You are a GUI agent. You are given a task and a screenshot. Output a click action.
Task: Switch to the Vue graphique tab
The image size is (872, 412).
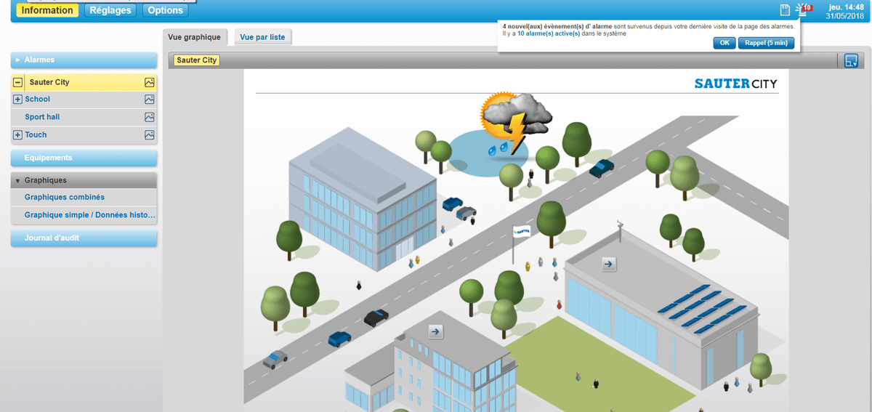[194, 36]
